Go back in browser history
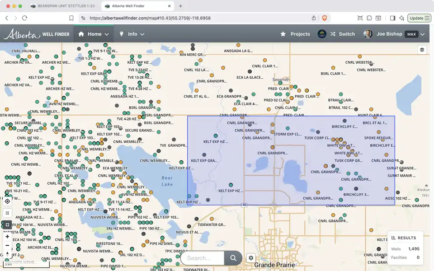 point(7,18)
